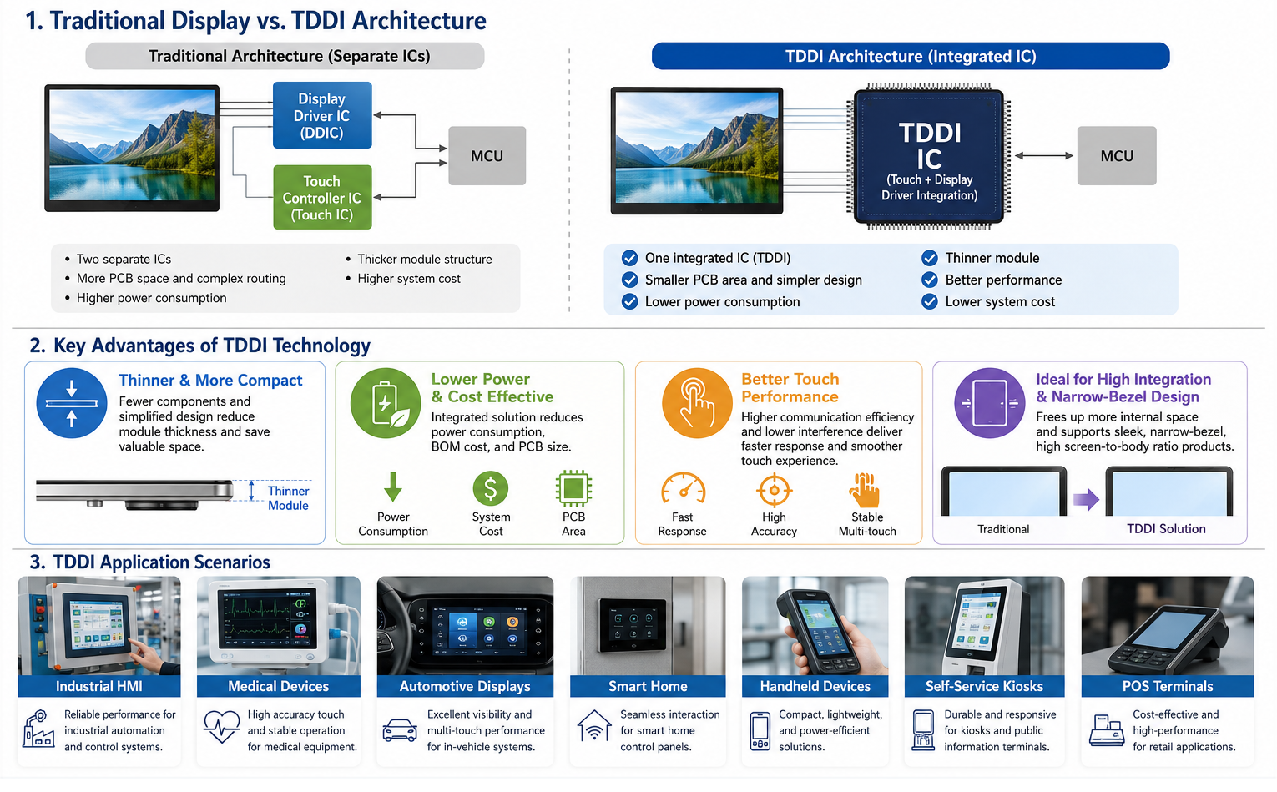Screen dimensions: 1277x792
Task: Click the TDDI Solution tablet image
Action: click(1169, 492)
